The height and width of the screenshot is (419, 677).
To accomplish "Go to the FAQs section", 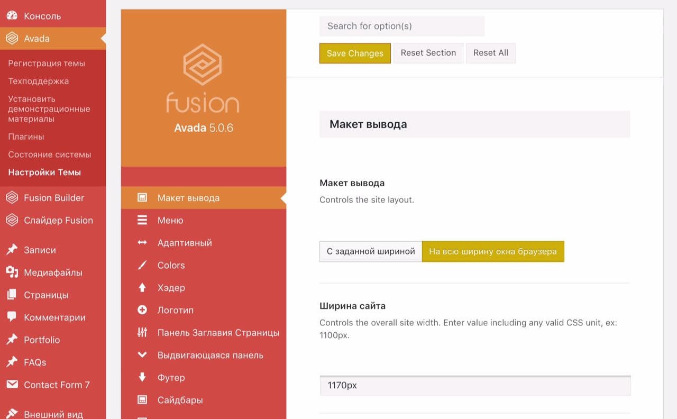I will (x=53, y=362).
